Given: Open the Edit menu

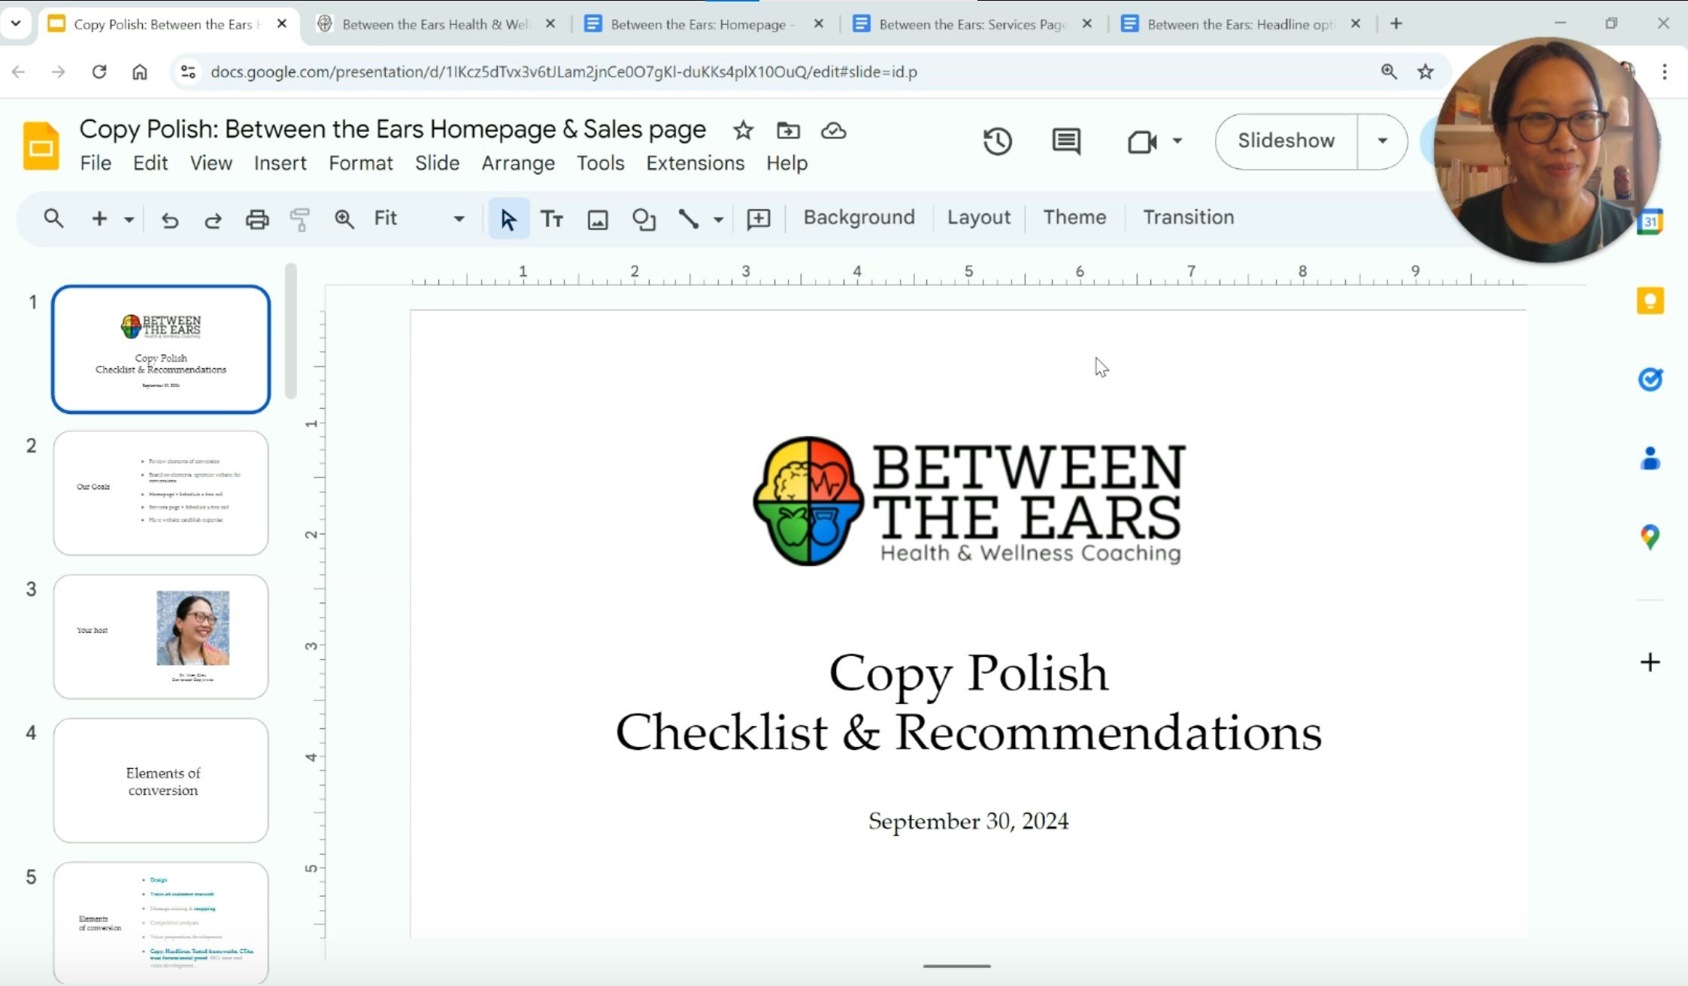Looking at the screenshot, I should coord(150,163).
